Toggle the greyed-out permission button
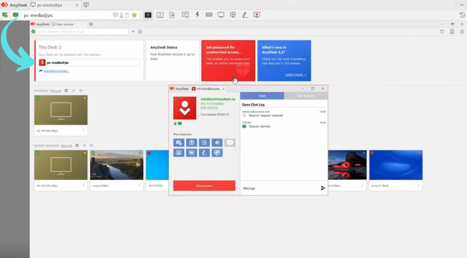 tap(230, 143)
